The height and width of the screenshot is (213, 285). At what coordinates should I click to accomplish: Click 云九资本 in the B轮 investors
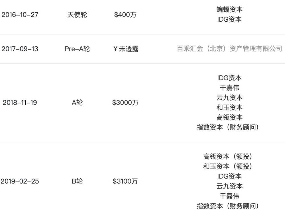pos(229,186)
